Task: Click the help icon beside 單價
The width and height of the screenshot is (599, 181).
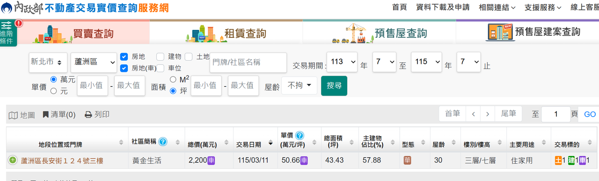Action: (x=300, y=136)
